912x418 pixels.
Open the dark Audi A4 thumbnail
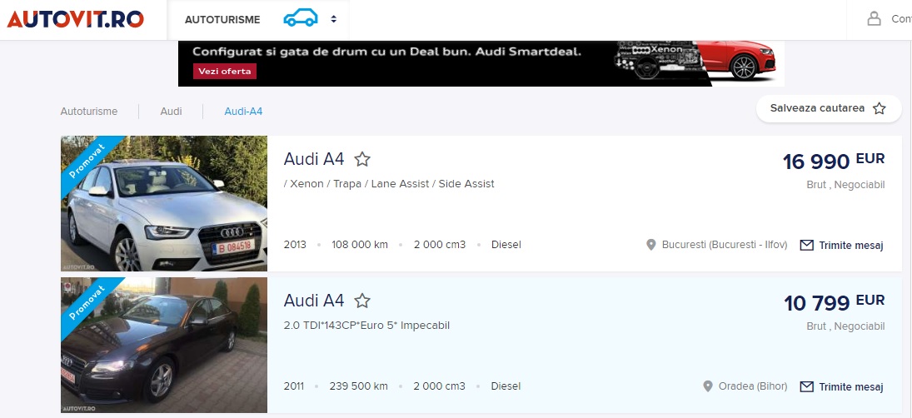(x=164, y=345)
